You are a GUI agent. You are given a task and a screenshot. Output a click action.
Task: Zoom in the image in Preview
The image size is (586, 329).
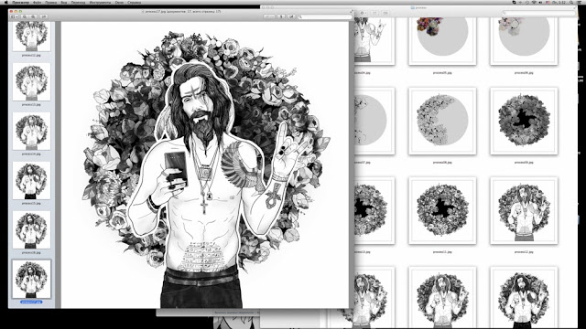[33, 16]
